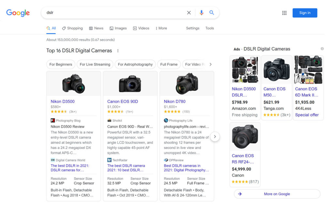Run the search via the magnifying glass icon

click(211, 12)
